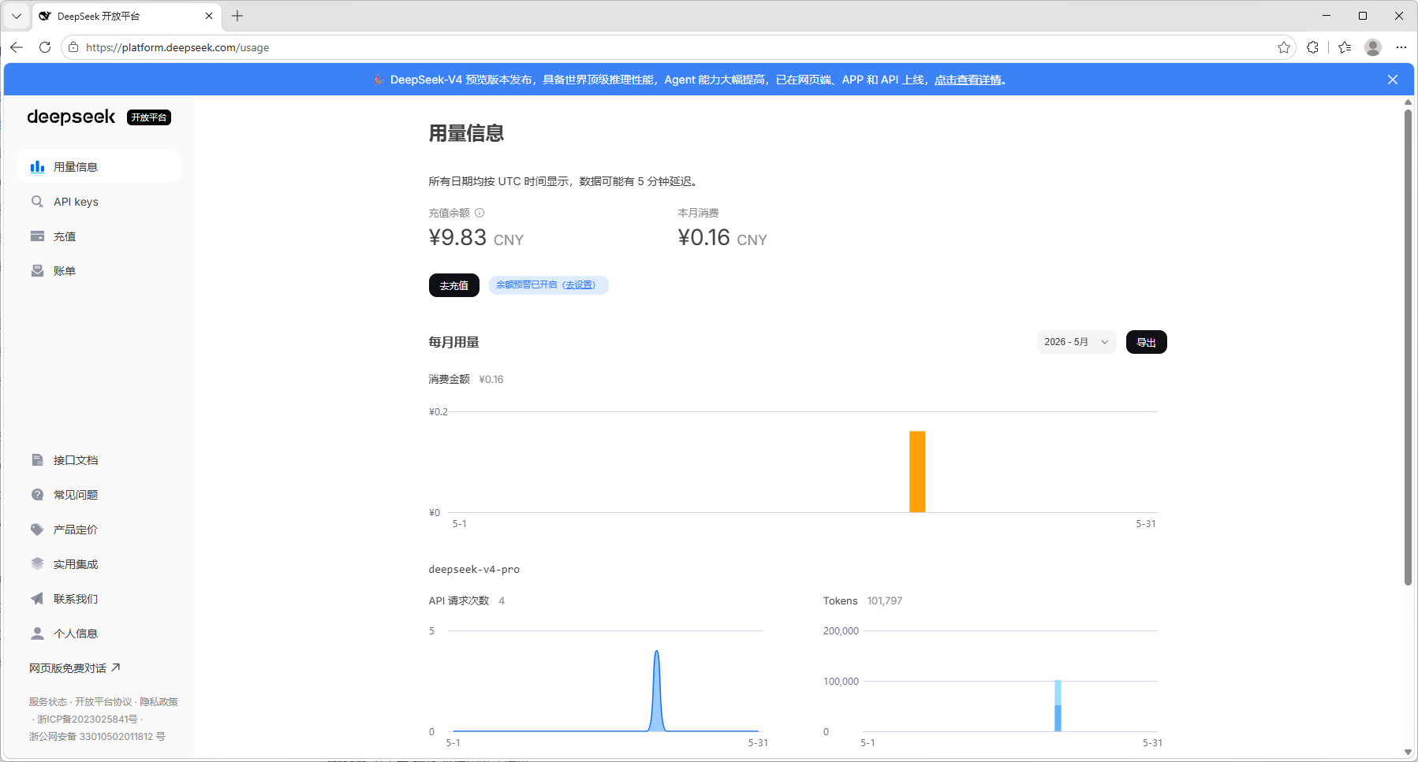
Task: Click the deepseek-v4-pro model label
Action: click(x=474, y=569)
